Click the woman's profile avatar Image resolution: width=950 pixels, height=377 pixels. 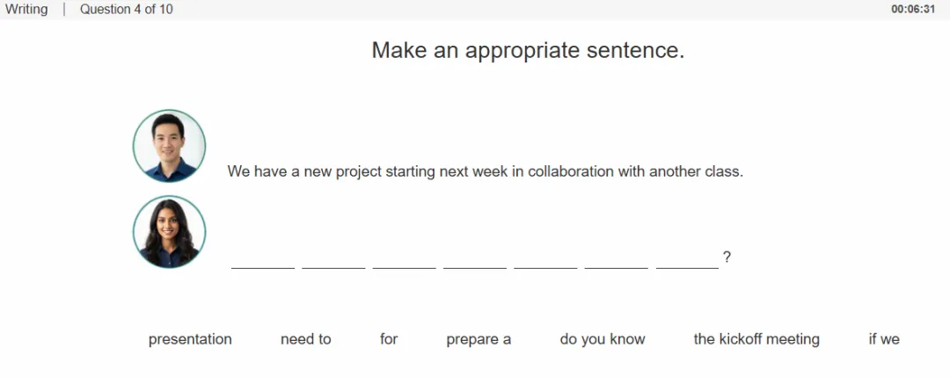point(169,232)
